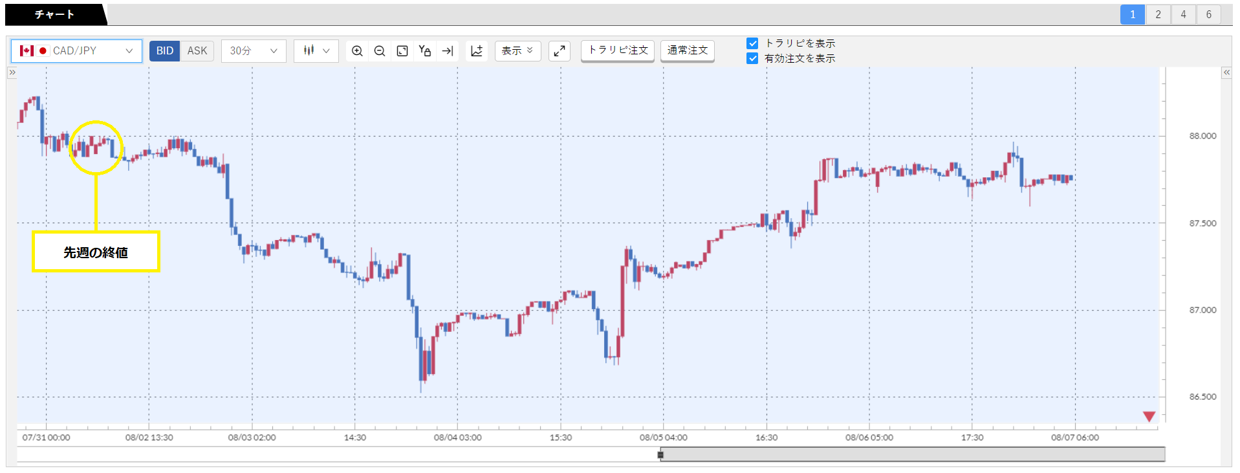Click the 08/05 04:00 time label

click(663, 437)
